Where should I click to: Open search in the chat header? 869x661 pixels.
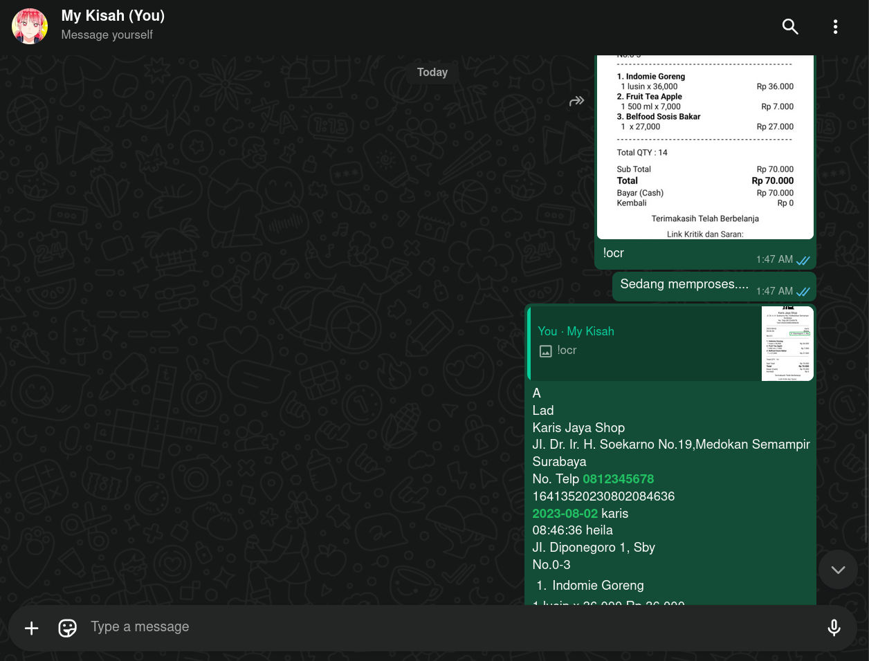[790, 27]
